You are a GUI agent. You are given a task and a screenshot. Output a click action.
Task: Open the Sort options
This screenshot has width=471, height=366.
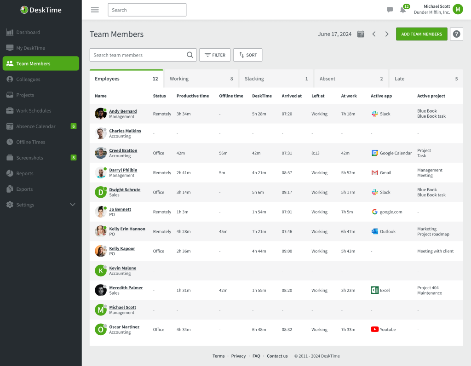click(x=247, y=55)
